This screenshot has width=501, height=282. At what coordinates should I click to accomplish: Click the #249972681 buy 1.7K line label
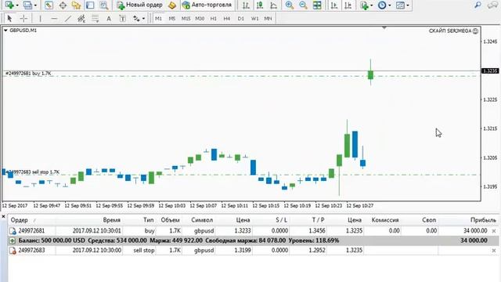pyautogui.click(x=28, y=73)
